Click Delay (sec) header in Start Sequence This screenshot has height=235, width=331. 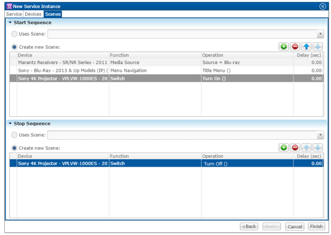(309, 55)
